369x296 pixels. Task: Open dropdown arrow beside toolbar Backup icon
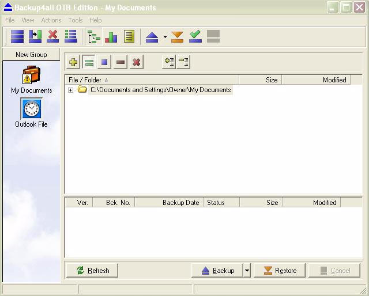point(165,37)
